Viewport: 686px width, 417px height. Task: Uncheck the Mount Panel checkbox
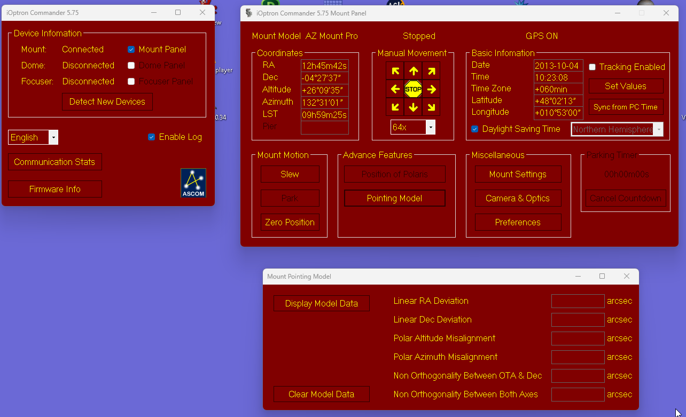tap(131, 50)
